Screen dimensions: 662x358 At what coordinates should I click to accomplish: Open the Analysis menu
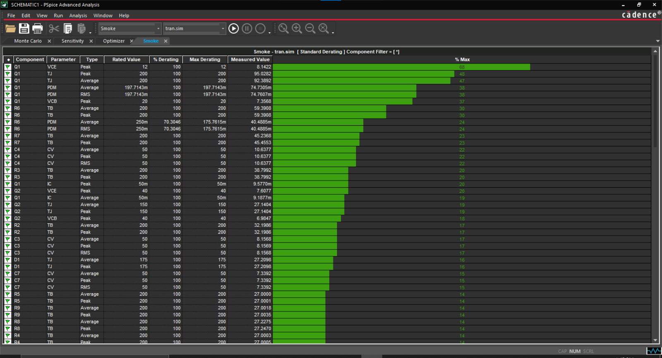pyautogui.click(x=78, y=16)
